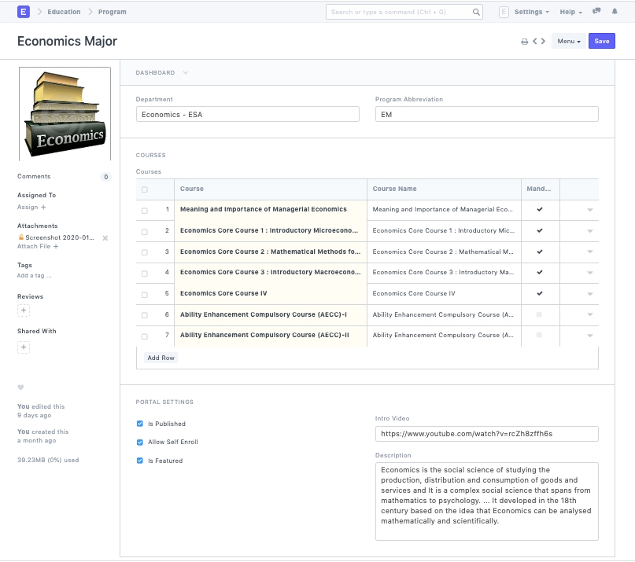Toggle Allow Self Enroll checkbox
Screen dimensions: 635x562
pyautogui.click(x=140, y=443)
